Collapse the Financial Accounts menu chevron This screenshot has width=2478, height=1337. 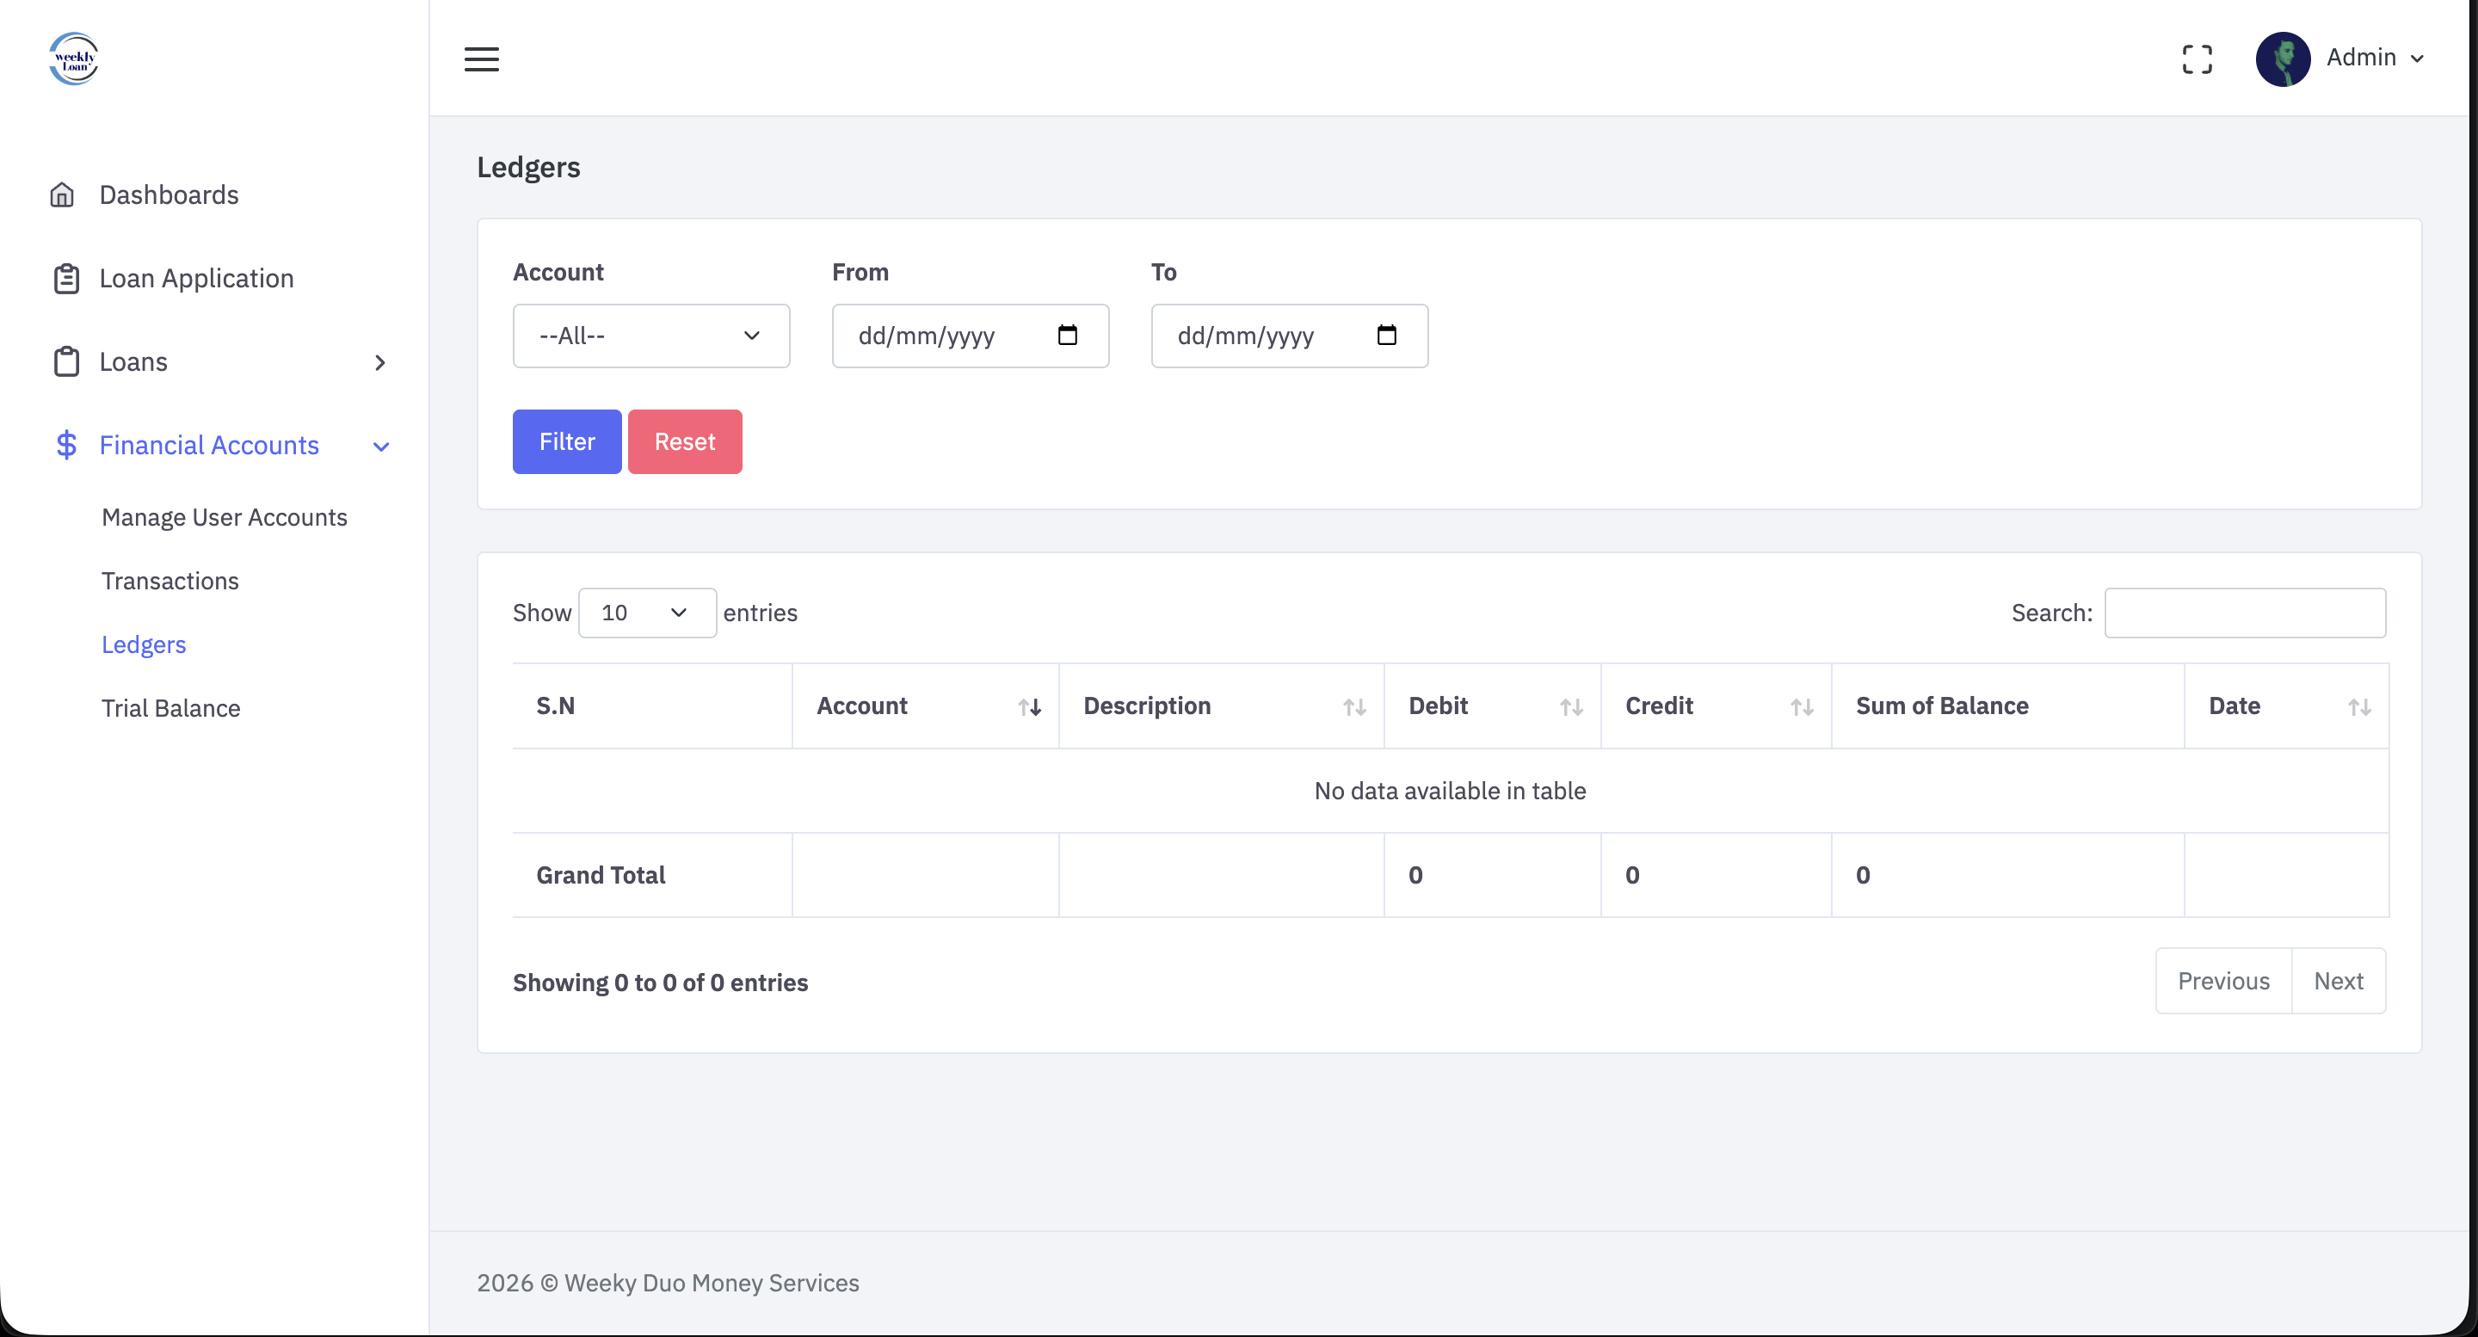(x=381, y=447)
